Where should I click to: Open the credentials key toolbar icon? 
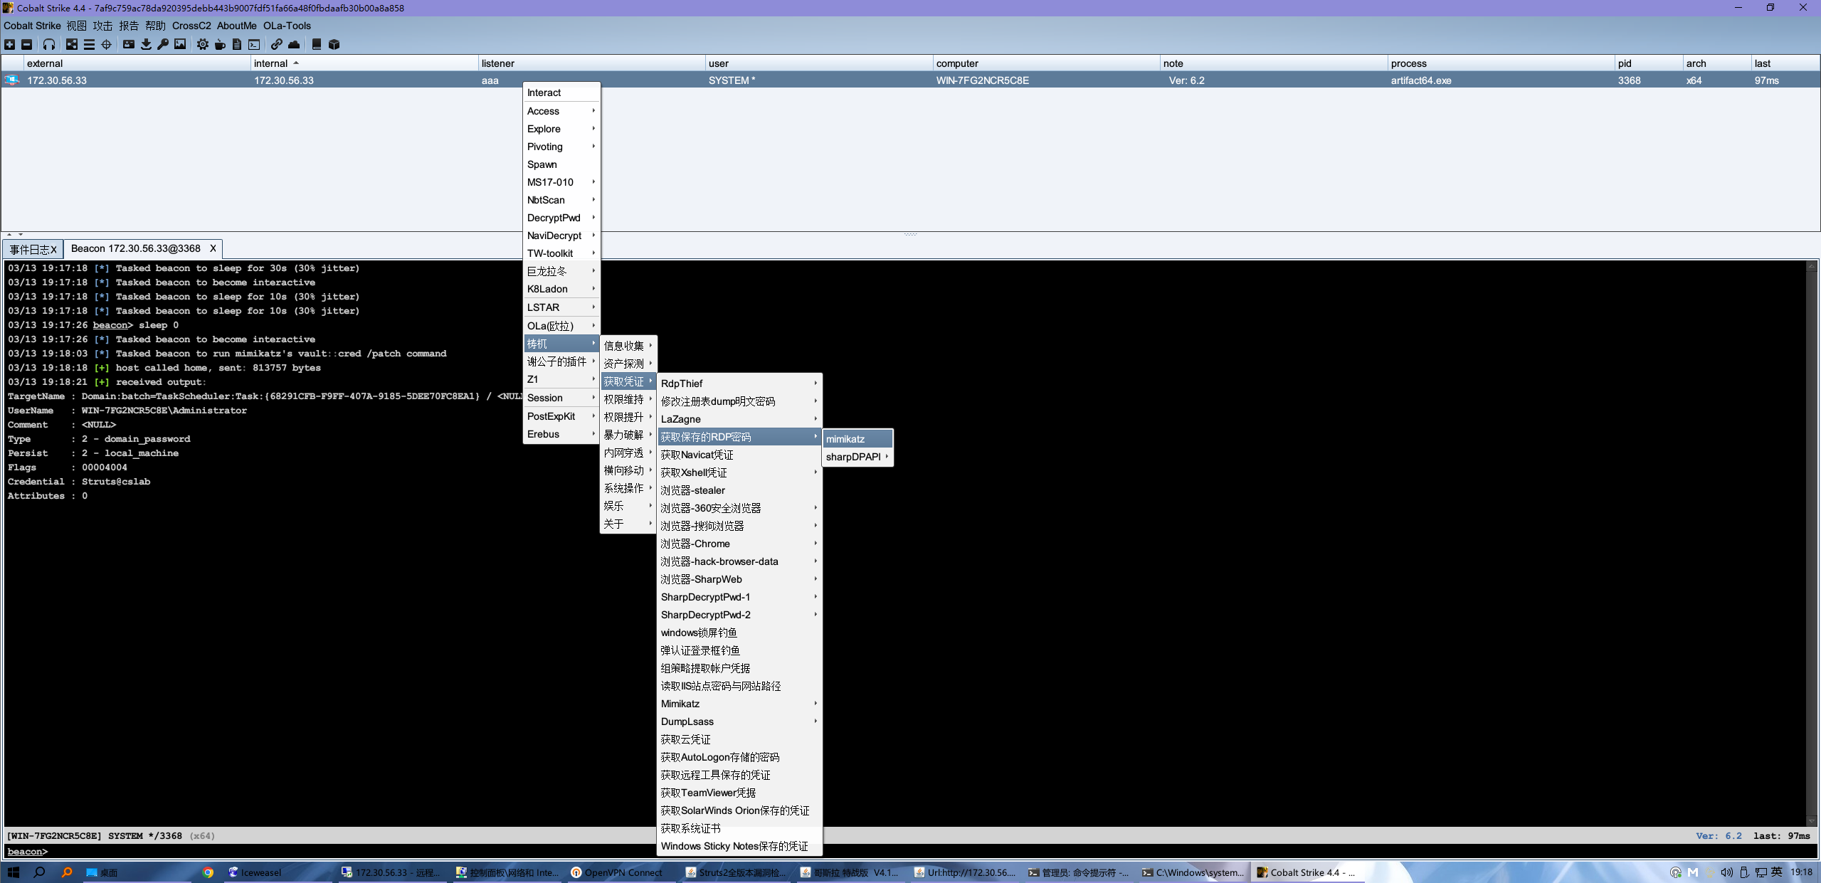click(x=163, y=44)
